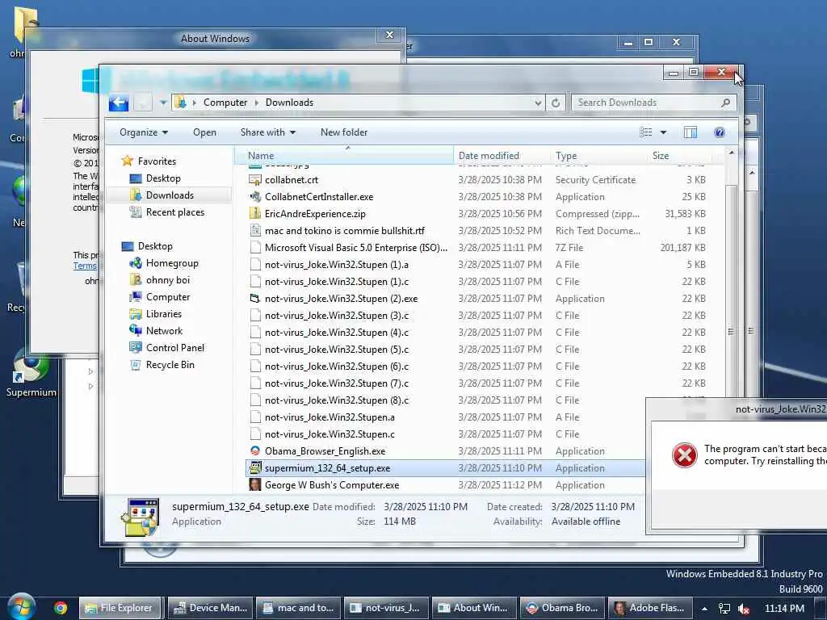Open the search magnifier in Search Downloads
The width and height of the screenshot is (827, 620).
[726, 103]
